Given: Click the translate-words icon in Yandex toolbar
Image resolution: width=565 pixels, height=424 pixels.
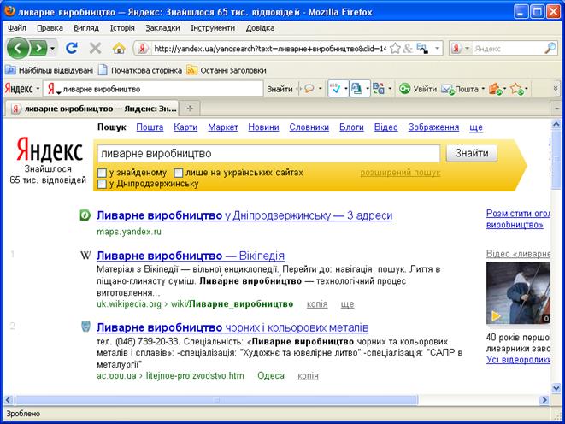Looking at the screenshot, I should tap(379, 89).
